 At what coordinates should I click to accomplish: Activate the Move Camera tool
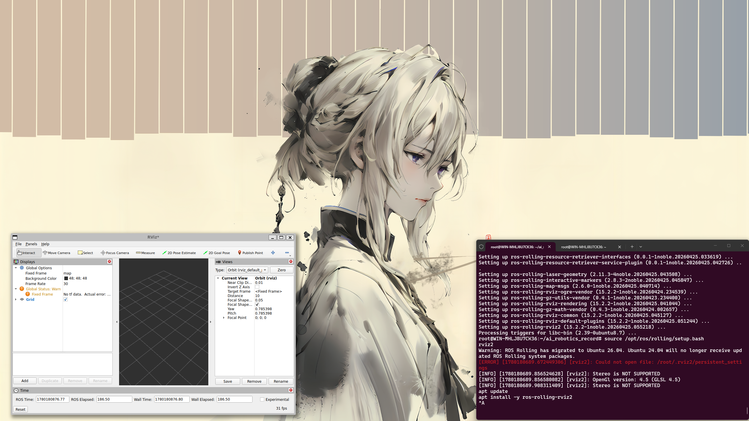pos(56,253)
